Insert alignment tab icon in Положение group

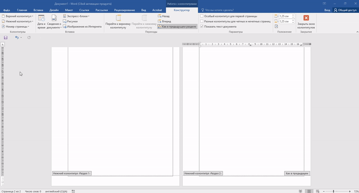click(276, 26)
